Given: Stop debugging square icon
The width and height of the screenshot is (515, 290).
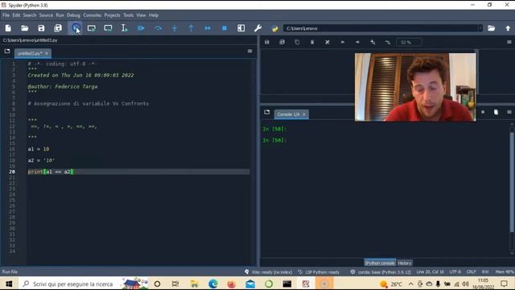Looking at the screenshot, I should click(x=225, y=28).
